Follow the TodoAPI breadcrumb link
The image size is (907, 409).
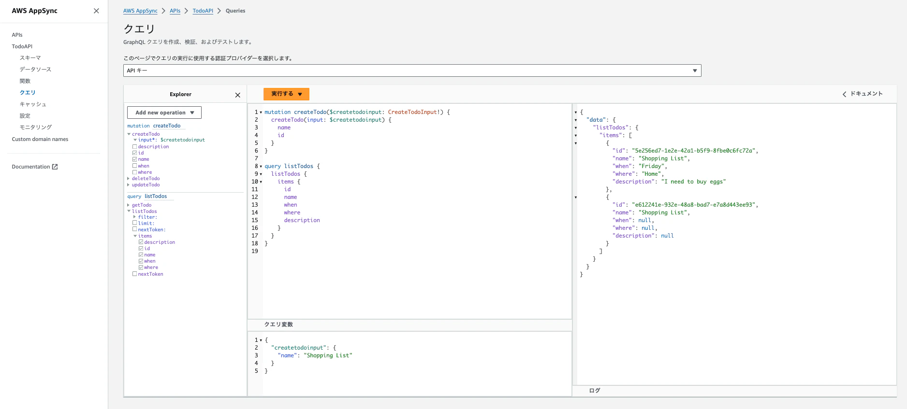click(203, 11)
